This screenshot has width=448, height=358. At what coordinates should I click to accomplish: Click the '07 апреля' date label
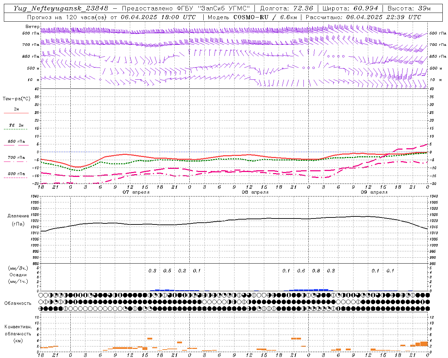click(x=136, y=192)
